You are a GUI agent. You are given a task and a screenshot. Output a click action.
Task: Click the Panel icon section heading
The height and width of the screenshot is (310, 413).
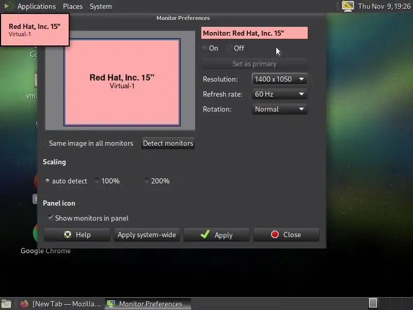point(59,203)
